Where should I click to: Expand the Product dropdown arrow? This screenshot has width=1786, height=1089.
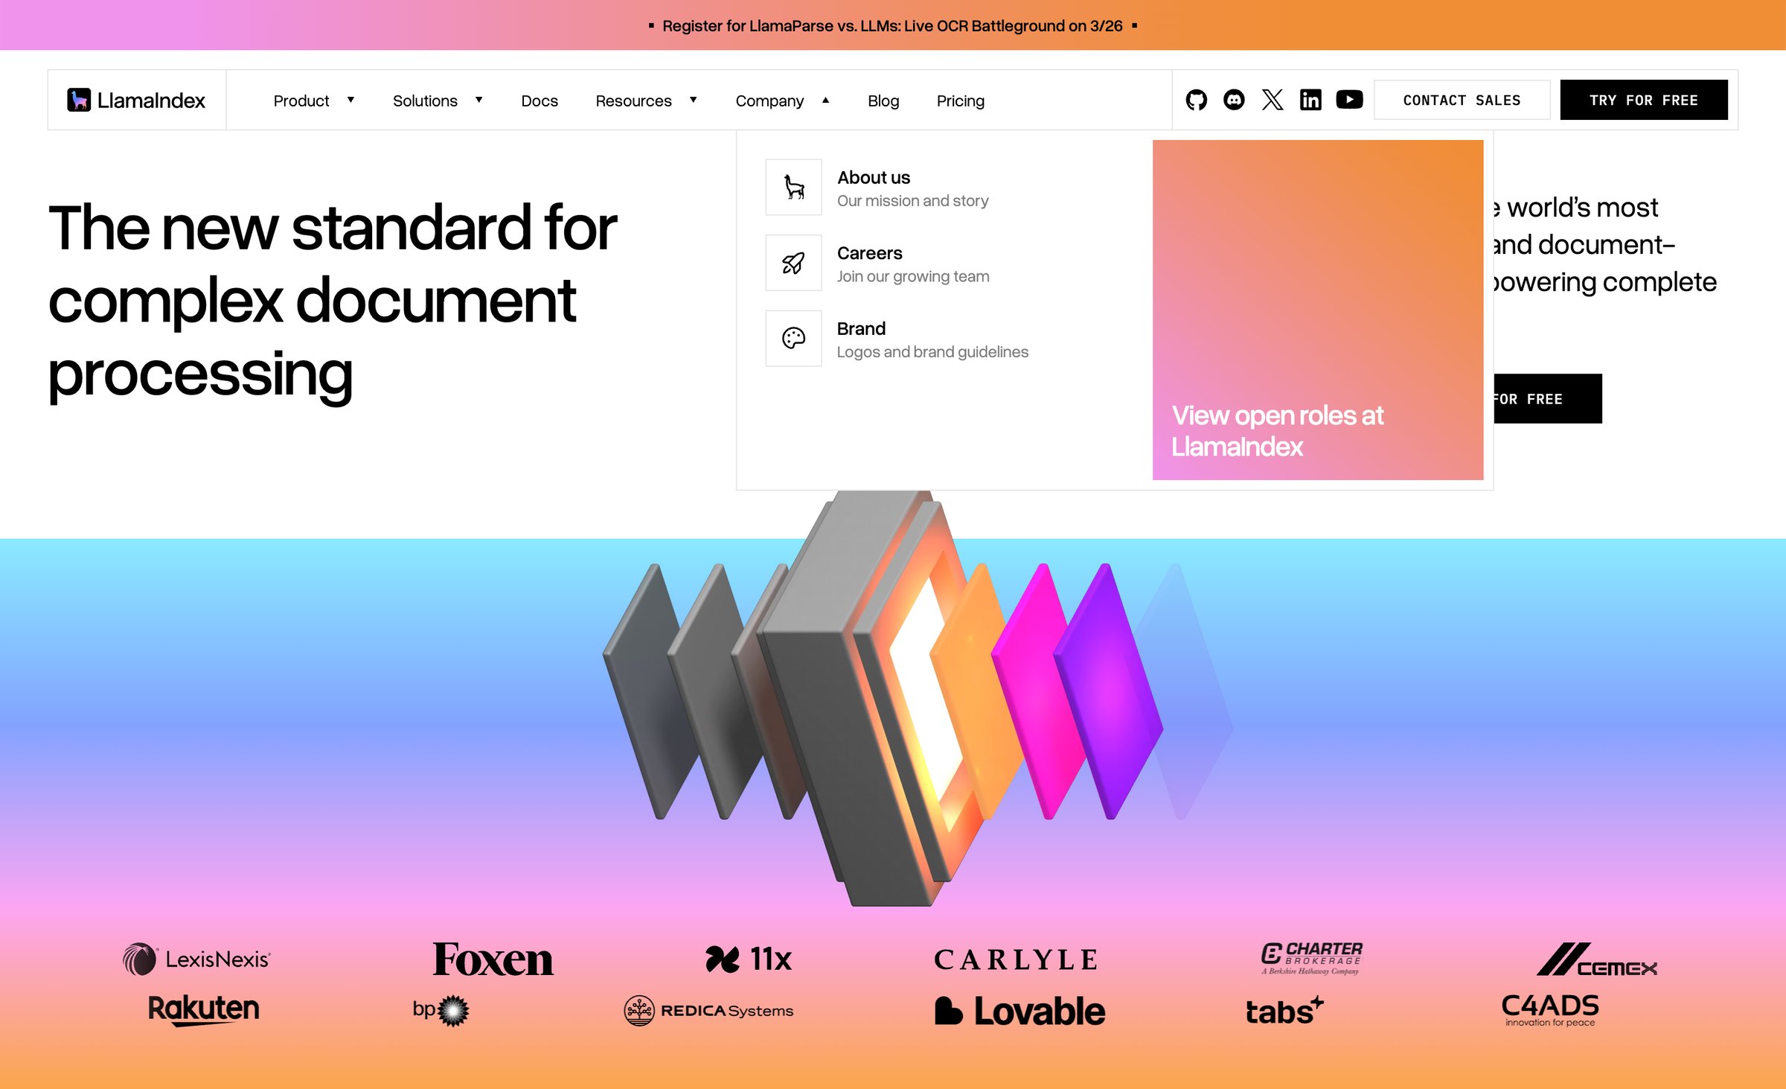[351, 100]
